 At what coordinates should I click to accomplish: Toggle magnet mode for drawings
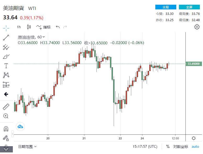tap(6, 129)
